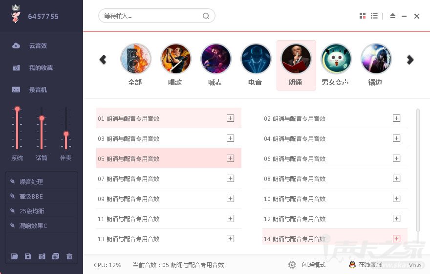Select the 唱歌 singing category

[x=175, y=65]
